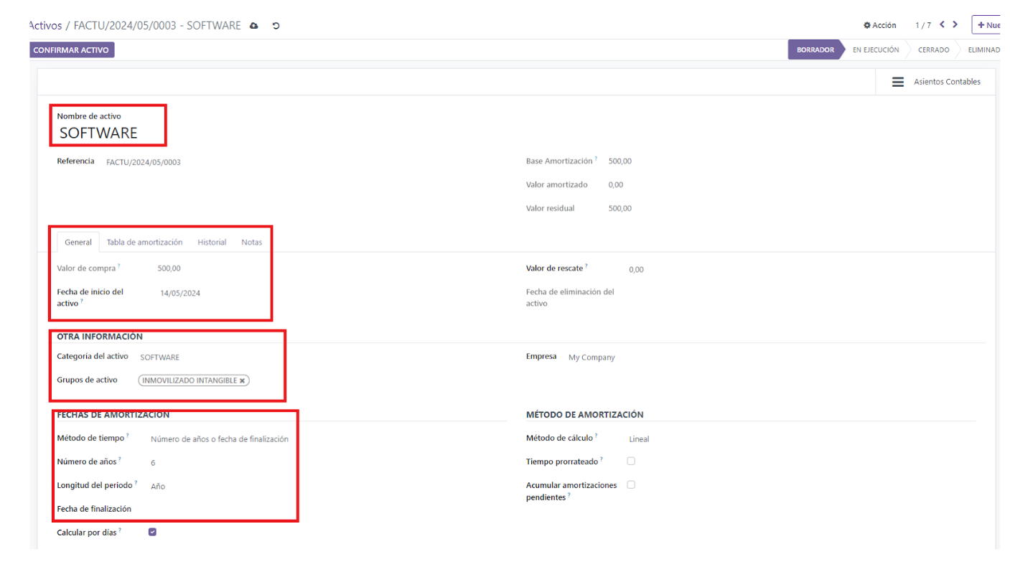Open Asientos Contables smart button
This screenshot has height=567, width=1010.
(935, 82)
